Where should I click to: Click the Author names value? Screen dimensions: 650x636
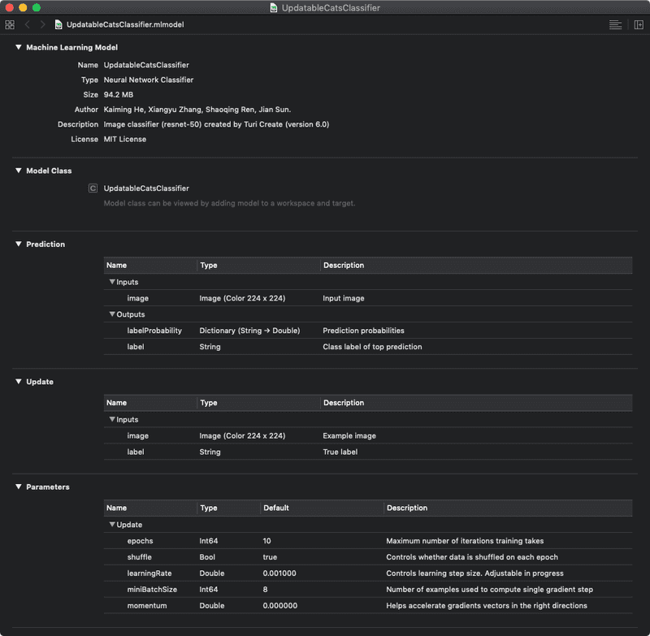point(197,110)
